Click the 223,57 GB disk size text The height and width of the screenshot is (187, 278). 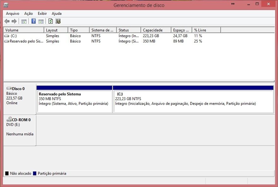point(15,98)
